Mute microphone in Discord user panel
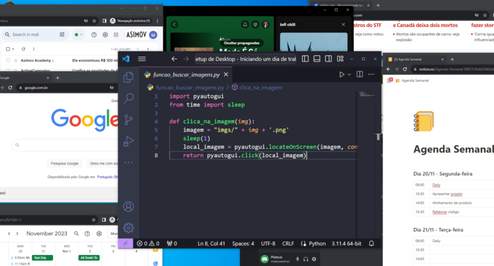494x266 pixels. pos(297,259)
